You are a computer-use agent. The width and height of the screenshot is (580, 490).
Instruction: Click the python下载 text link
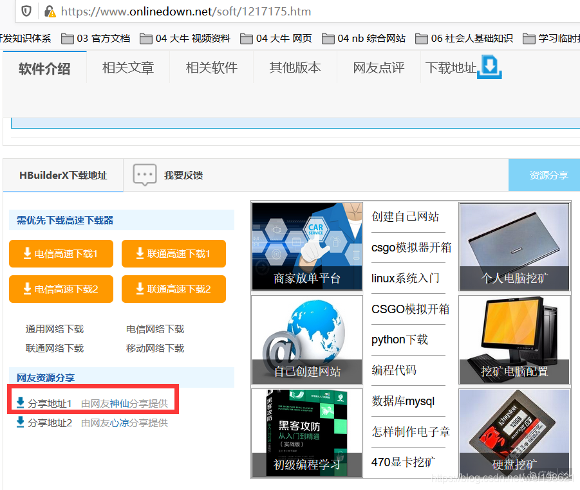[x=400, y=340]
